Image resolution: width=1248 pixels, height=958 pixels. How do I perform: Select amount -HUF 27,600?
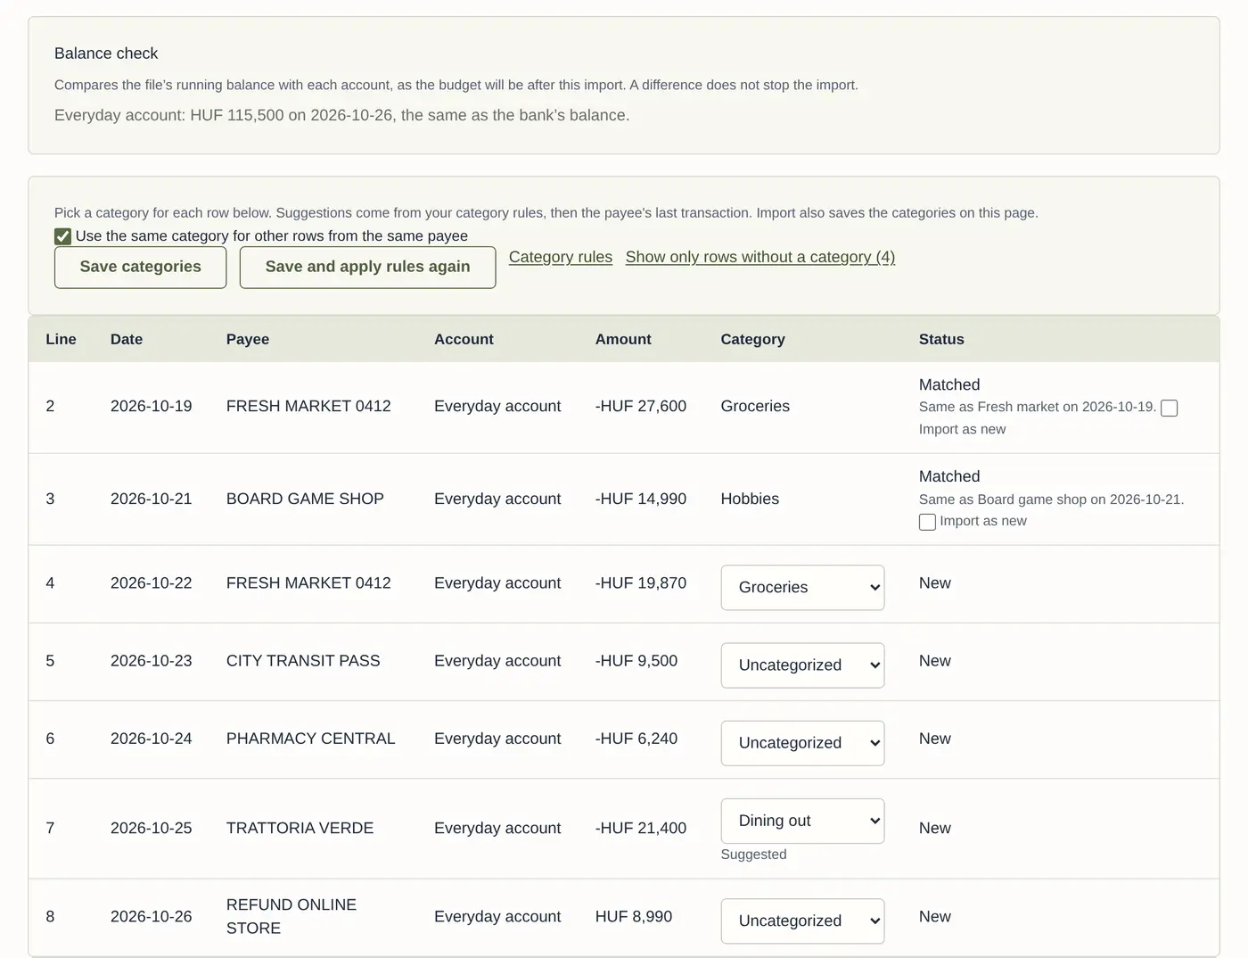[x=641, y=406]
